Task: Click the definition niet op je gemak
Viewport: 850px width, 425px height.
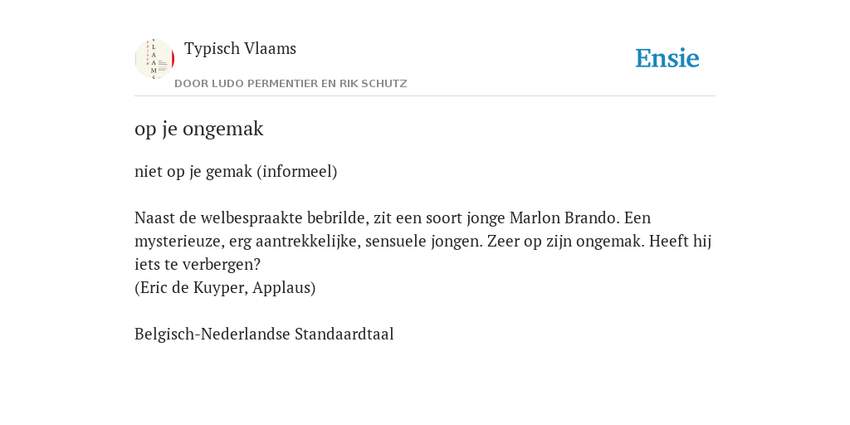Action: click(x=193, y=172)
